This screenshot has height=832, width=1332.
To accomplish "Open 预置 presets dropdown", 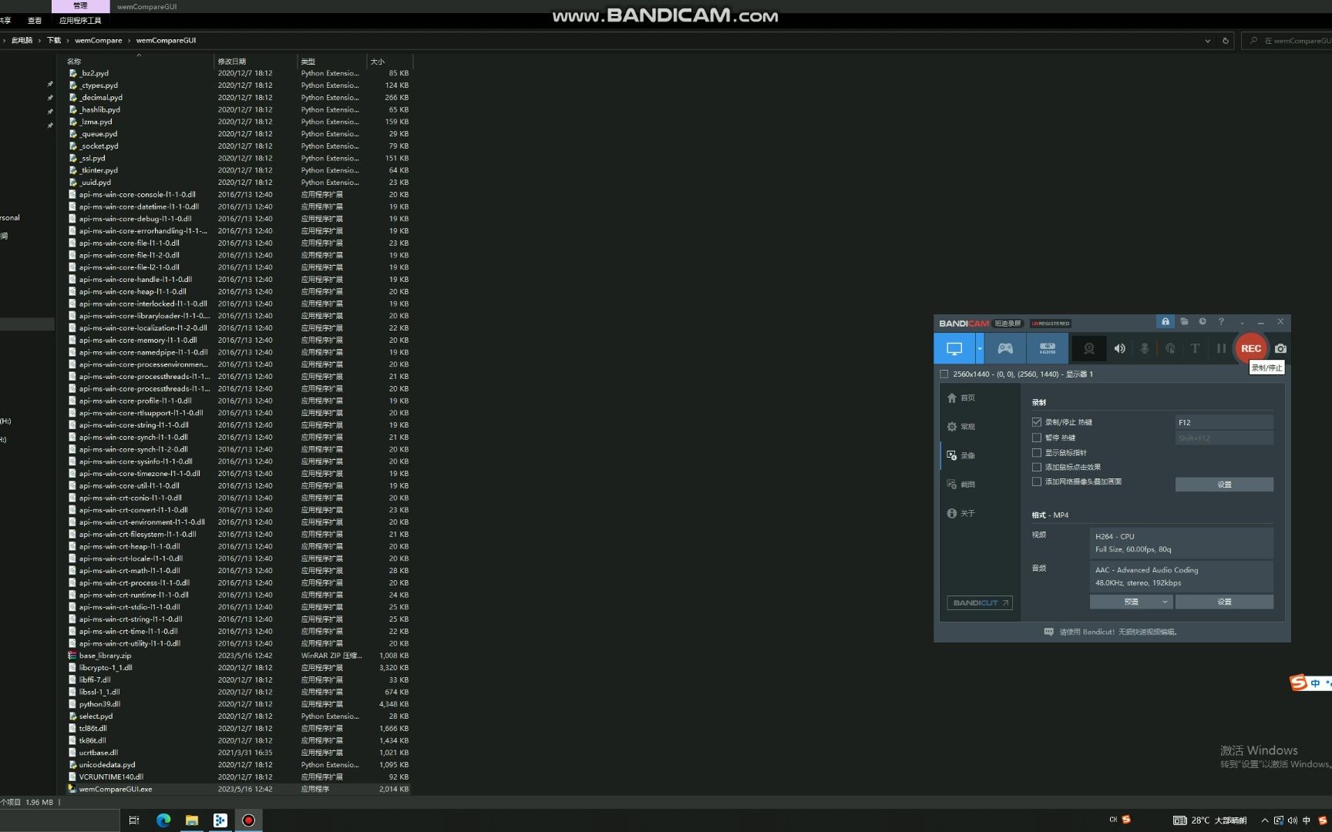I will coord(1131,602).
